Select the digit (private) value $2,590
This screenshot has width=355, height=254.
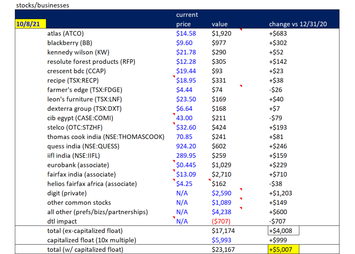click(x=222, y=193)
